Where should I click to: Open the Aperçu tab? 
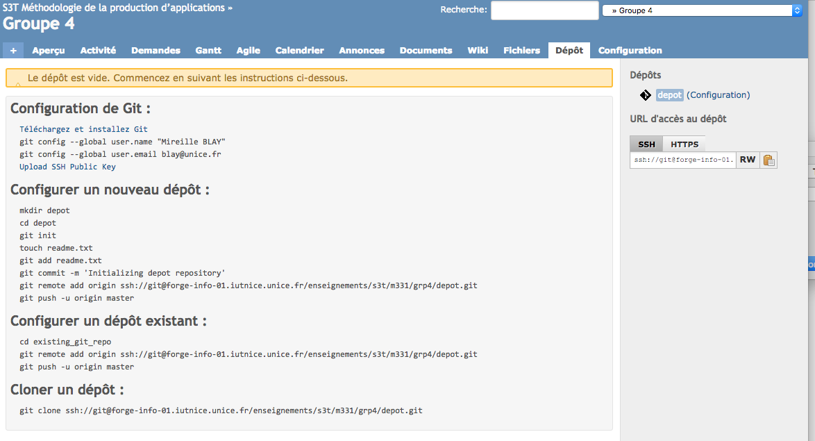point(49,51)
